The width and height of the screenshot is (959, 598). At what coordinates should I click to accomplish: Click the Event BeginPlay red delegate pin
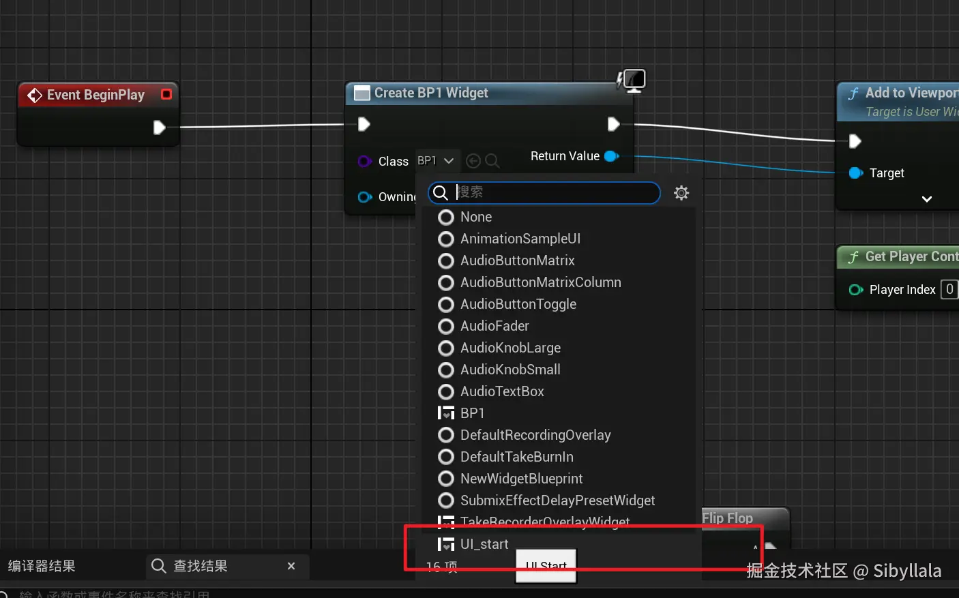166,94
